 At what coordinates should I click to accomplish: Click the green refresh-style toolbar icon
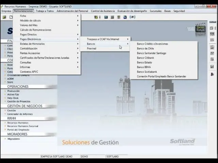96,17
